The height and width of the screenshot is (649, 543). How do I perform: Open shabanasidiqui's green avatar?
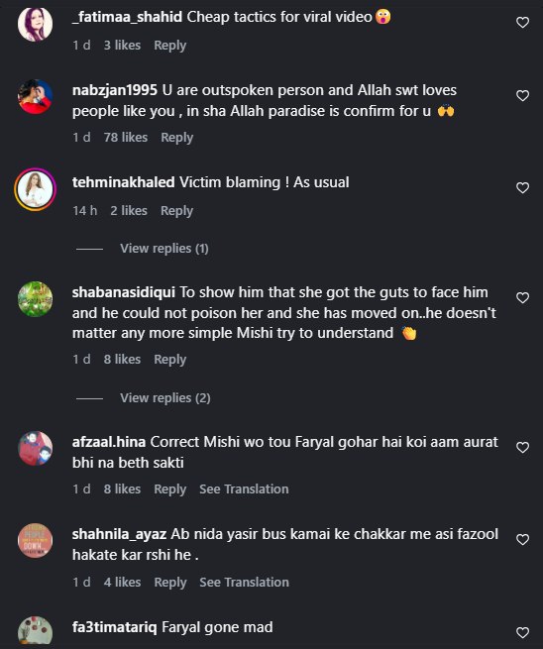point(36,299)
